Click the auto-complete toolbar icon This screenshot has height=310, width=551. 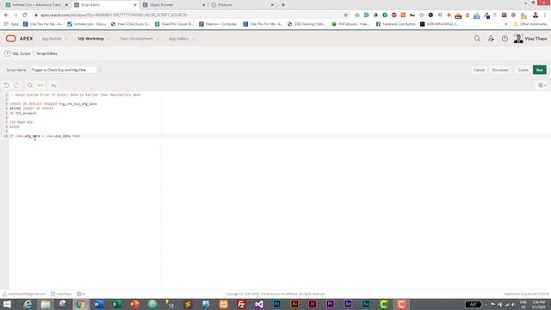(x=53, y=85)
